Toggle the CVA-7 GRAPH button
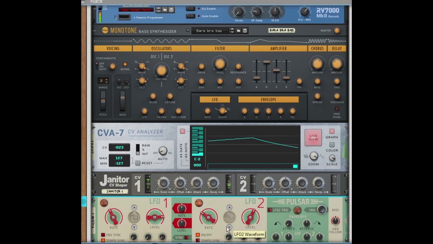The image size is (433, 244). 332,131
